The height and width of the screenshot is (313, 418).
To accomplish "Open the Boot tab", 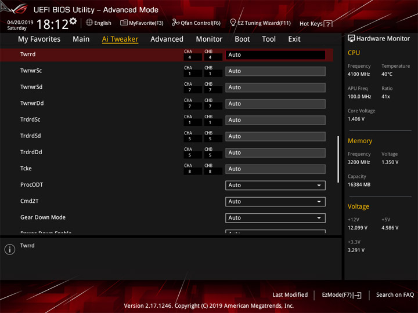I will click(242, 39).
